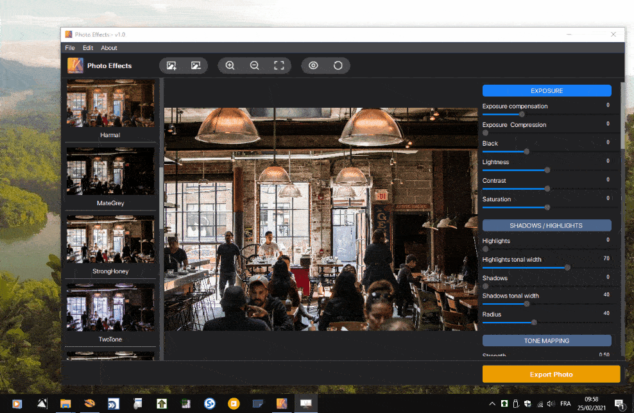Open the File menu
This screenshot has width=634, height=413.
click(x=70, y=47)
